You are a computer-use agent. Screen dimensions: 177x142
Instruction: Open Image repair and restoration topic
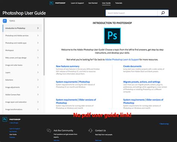click(x=22, y=102)
